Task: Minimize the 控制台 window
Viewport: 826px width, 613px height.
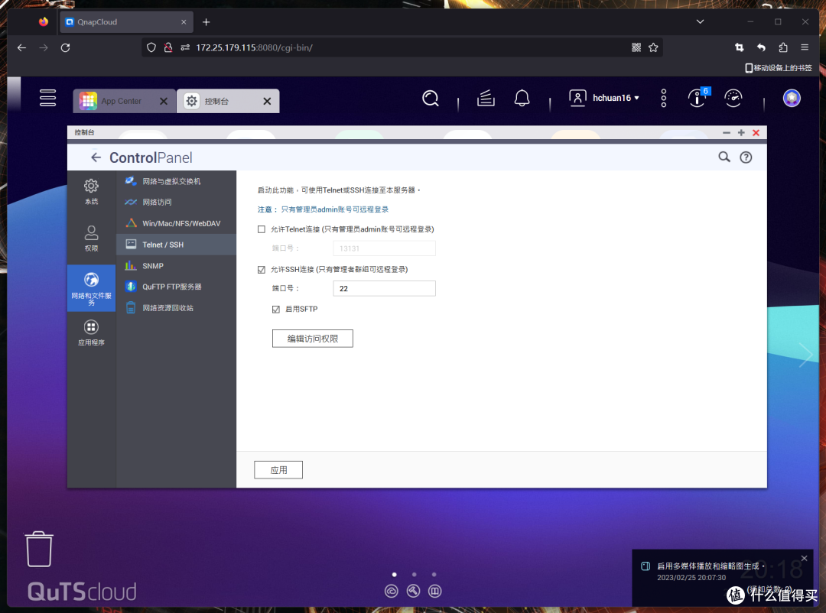Action: (727, 133)
